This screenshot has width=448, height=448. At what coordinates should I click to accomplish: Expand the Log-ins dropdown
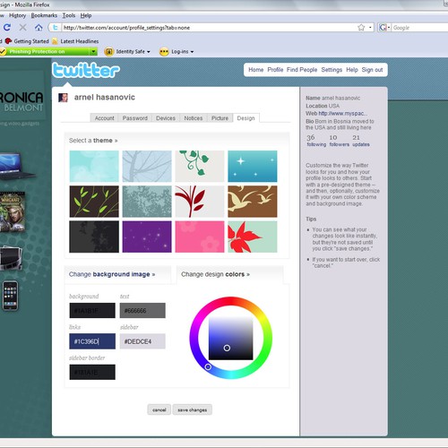[x=192, y=52]
